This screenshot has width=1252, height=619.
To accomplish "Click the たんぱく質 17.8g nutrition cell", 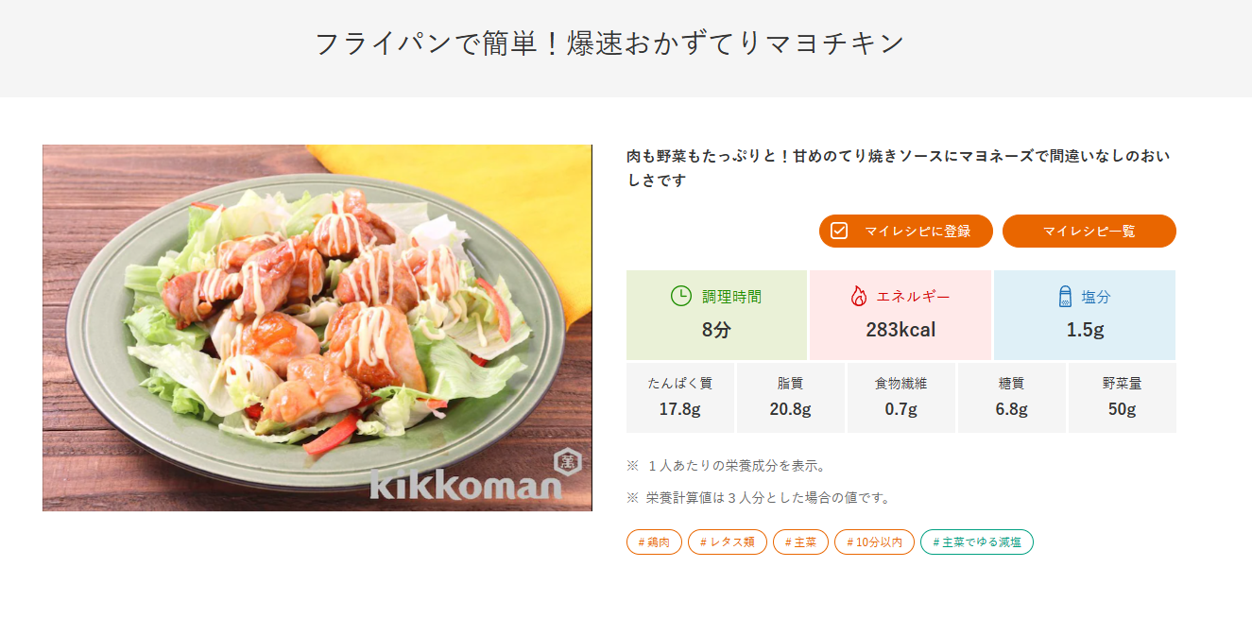I will 680,397.
